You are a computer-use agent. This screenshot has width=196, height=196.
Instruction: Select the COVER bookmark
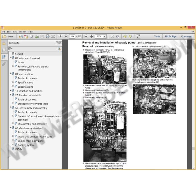click(x=19, y=54)
